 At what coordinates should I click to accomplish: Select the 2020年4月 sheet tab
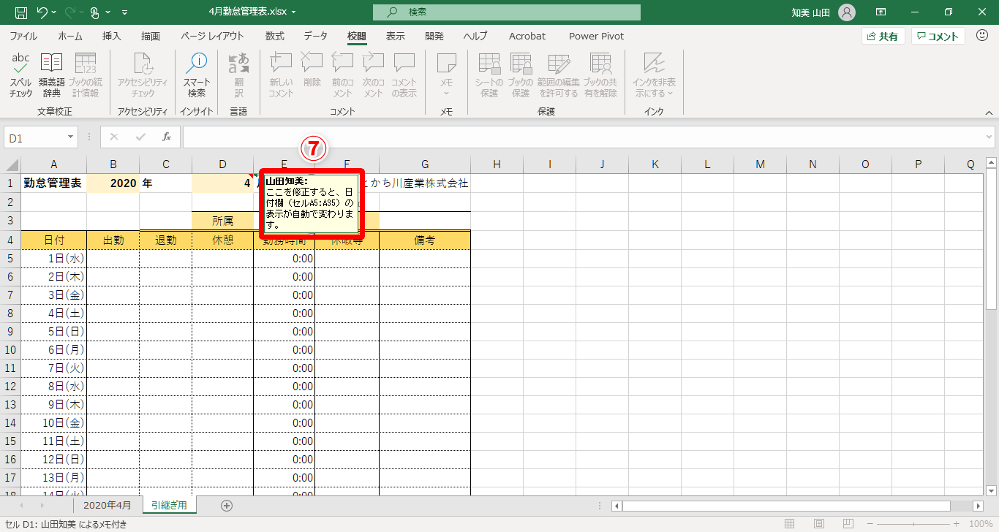[108, 505]
